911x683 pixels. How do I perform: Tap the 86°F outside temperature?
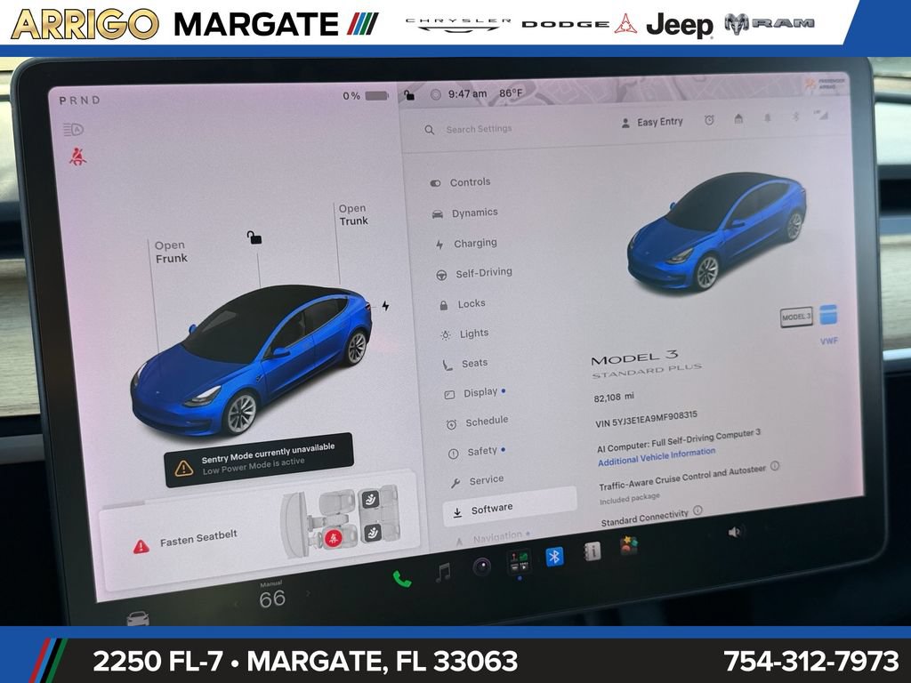[511, 92]
